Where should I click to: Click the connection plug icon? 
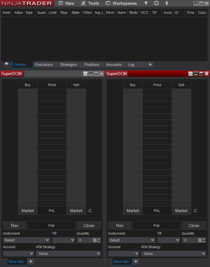pos(146,3)
